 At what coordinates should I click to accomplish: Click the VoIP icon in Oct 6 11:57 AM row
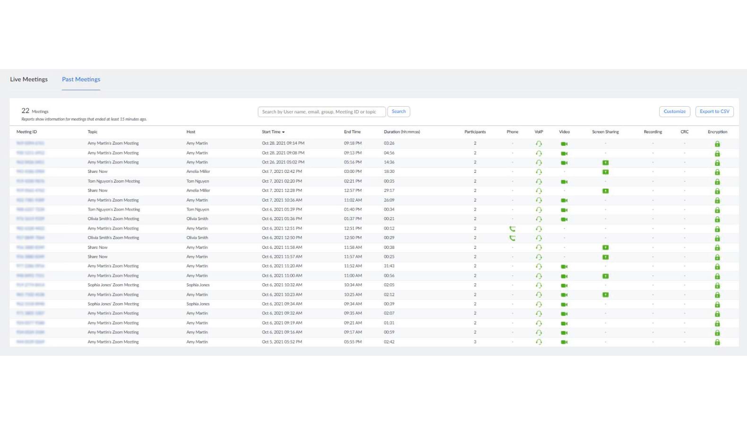(539, 257)
